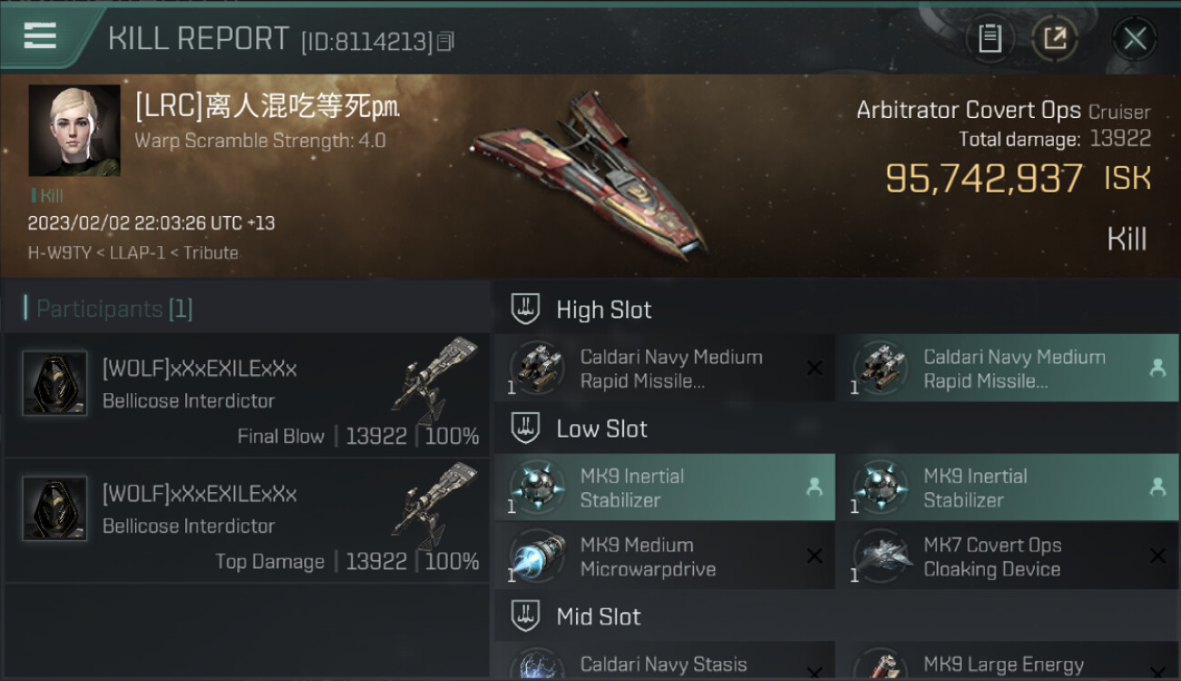
Task: Click the clipboard report icon
Action: click(x=989, y=39)
